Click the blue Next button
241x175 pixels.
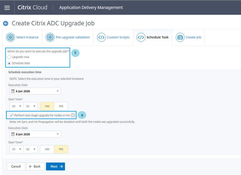coord(56,166)
